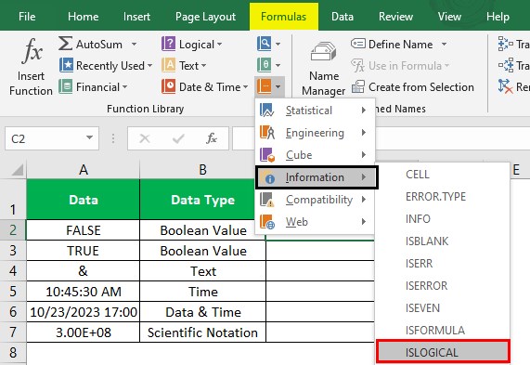The width and height of the screenshot is (530, 365).
Task: Open Compatibility submenu
Action: [x=315, y=200]
